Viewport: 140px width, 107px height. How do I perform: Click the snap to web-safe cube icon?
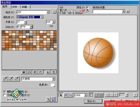point(35,72)
